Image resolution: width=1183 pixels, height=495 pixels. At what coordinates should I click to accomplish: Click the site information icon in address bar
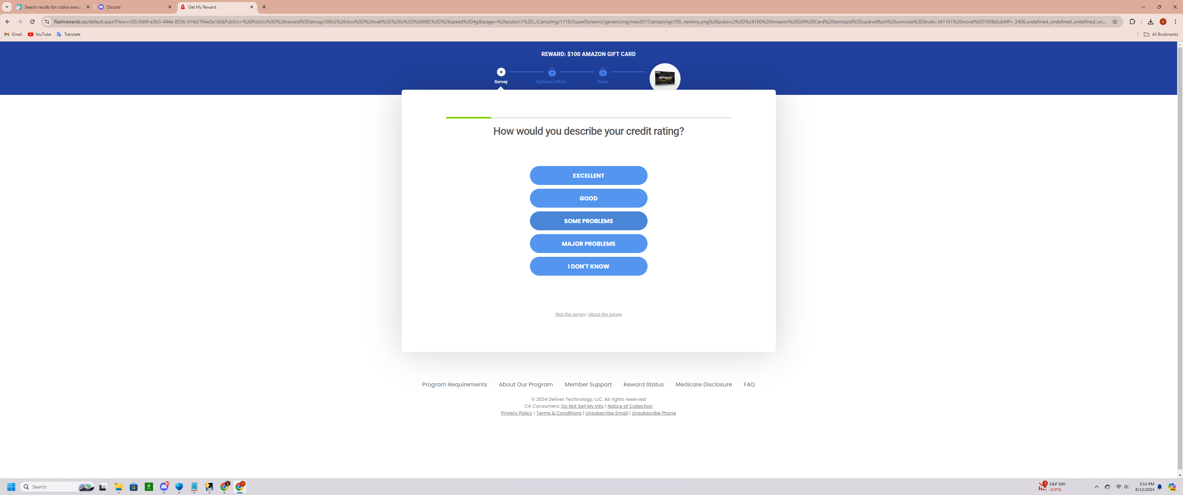(x=47, y=22)
